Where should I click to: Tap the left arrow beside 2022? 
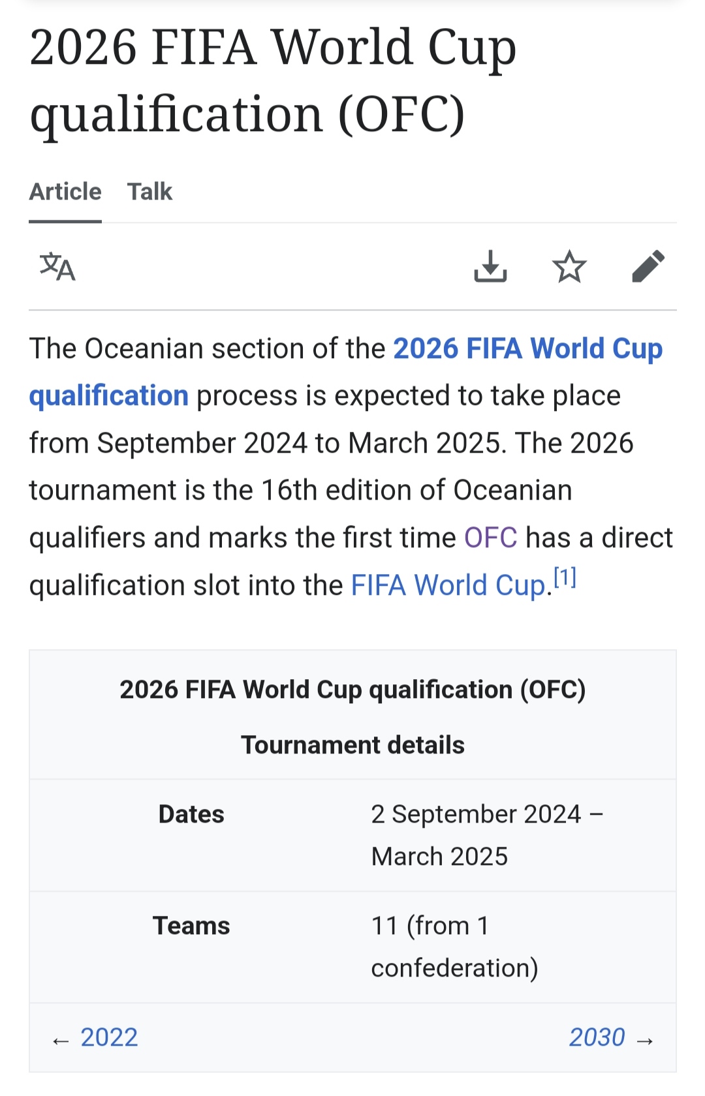pyautogui.click(x=61, y=1041)
